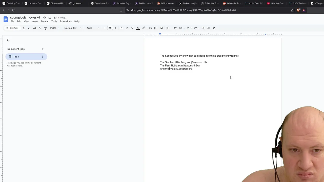Insert a link from the toolbar
This screenshot has height=182, width=324.
coord(150,28)
